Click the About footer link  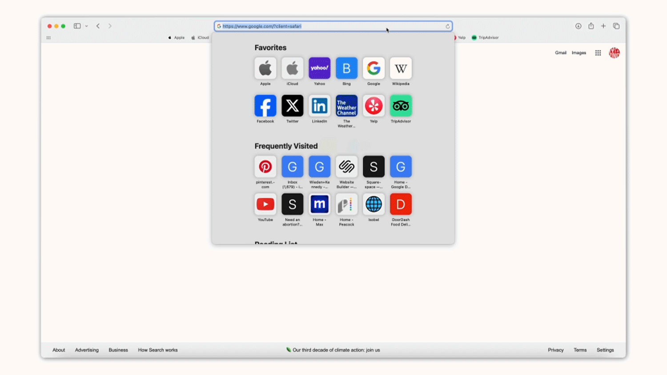point(59,350)
